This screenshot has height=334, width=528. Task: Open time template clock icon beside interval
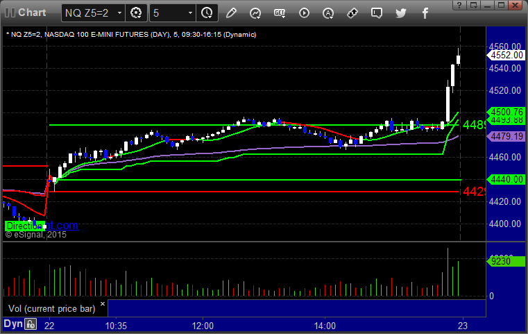pos(206,12)
